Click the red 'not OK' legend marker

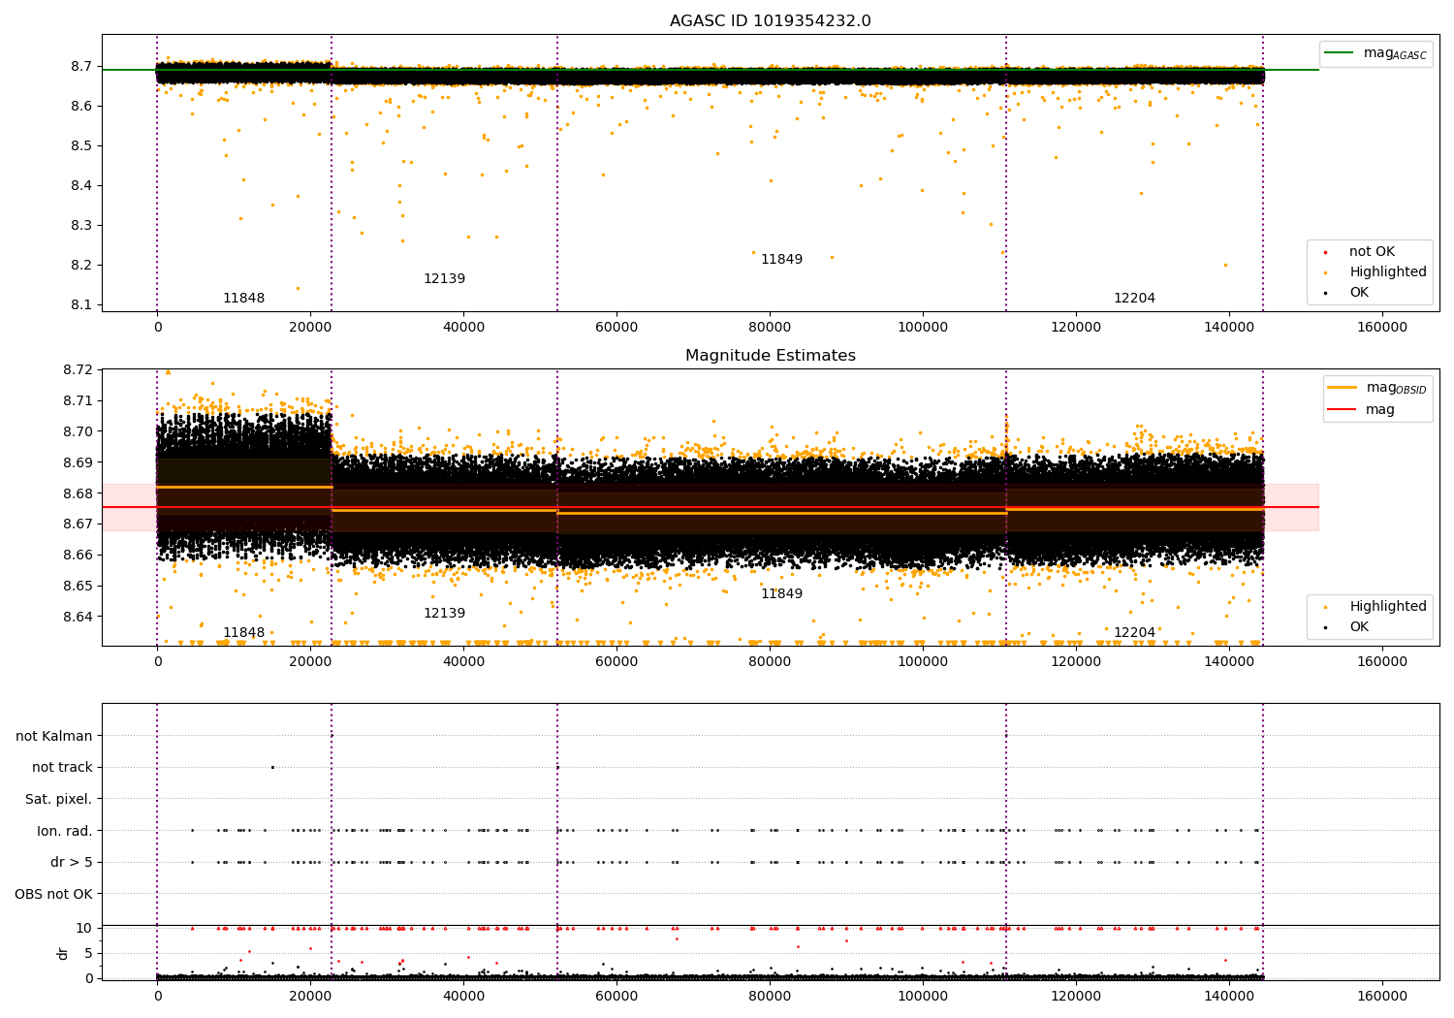pos(1325,252)
